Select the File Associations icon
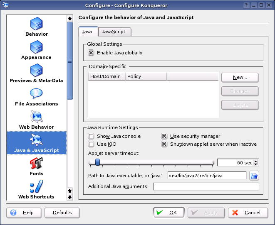 coord(37,94)
